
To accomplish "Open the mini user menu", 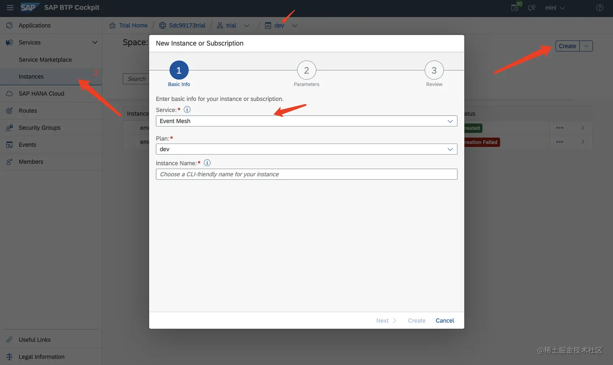I will [555, 8].
